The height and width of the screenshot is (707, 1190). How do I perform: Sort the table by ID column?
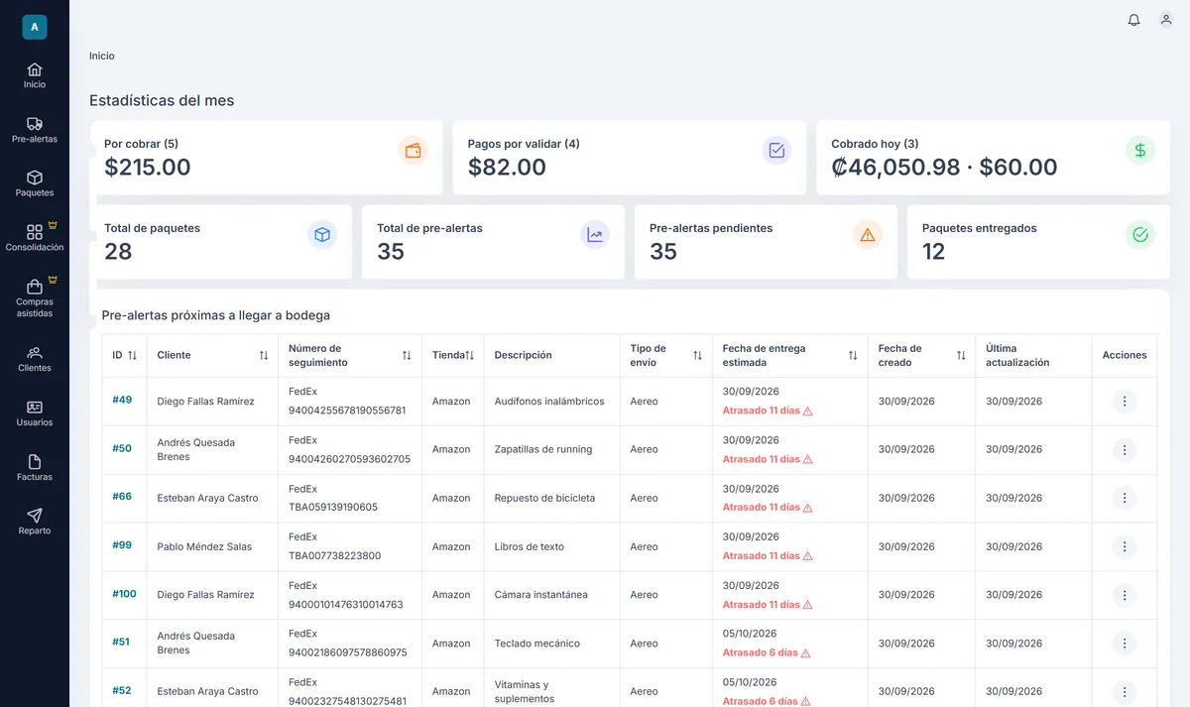point(132,355)
